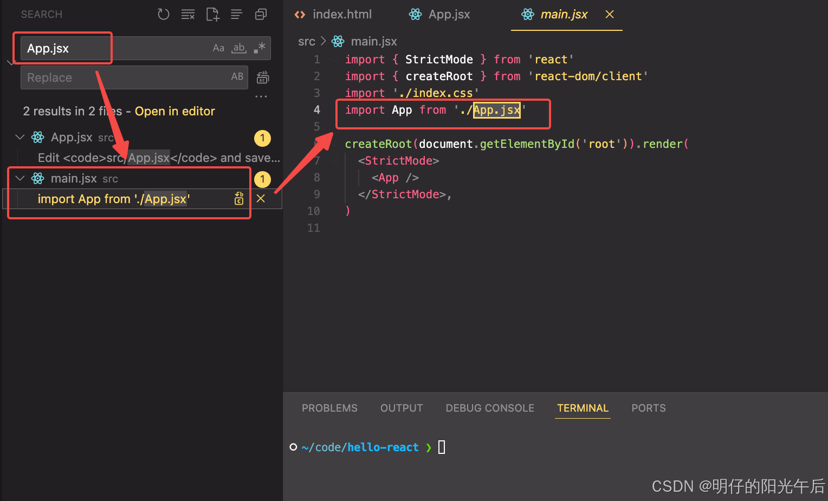
Task: Select main.jsx file in results
Action: [74, 178]
